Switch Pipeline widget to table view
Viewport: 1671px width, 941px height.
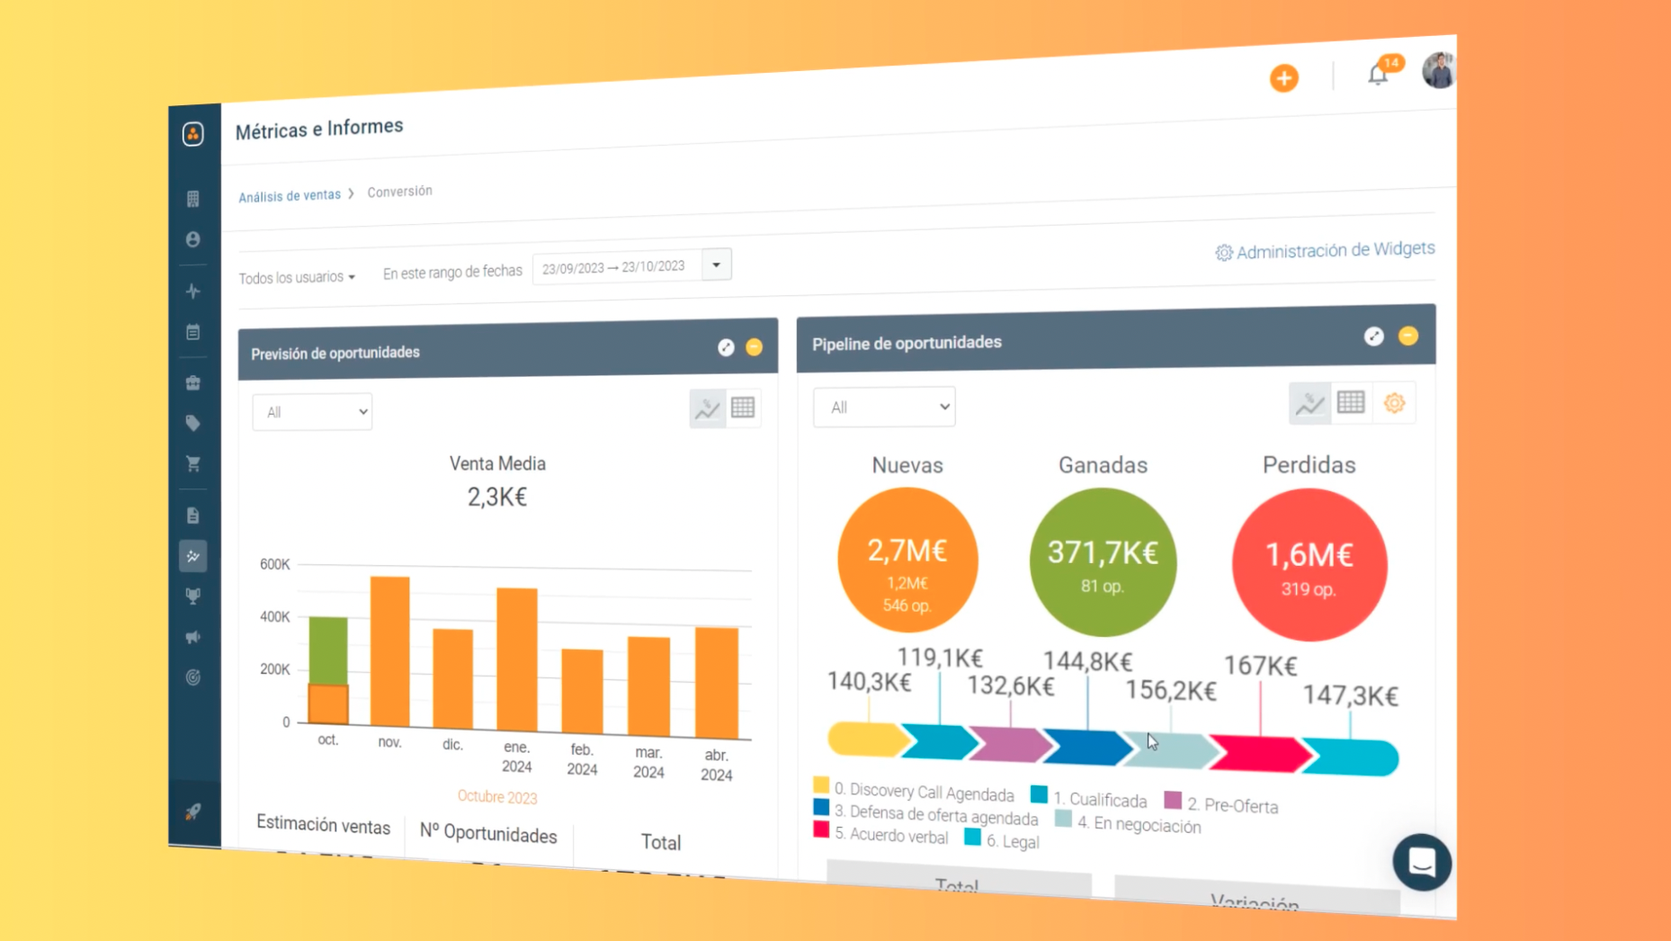[x=1351, y=403]
